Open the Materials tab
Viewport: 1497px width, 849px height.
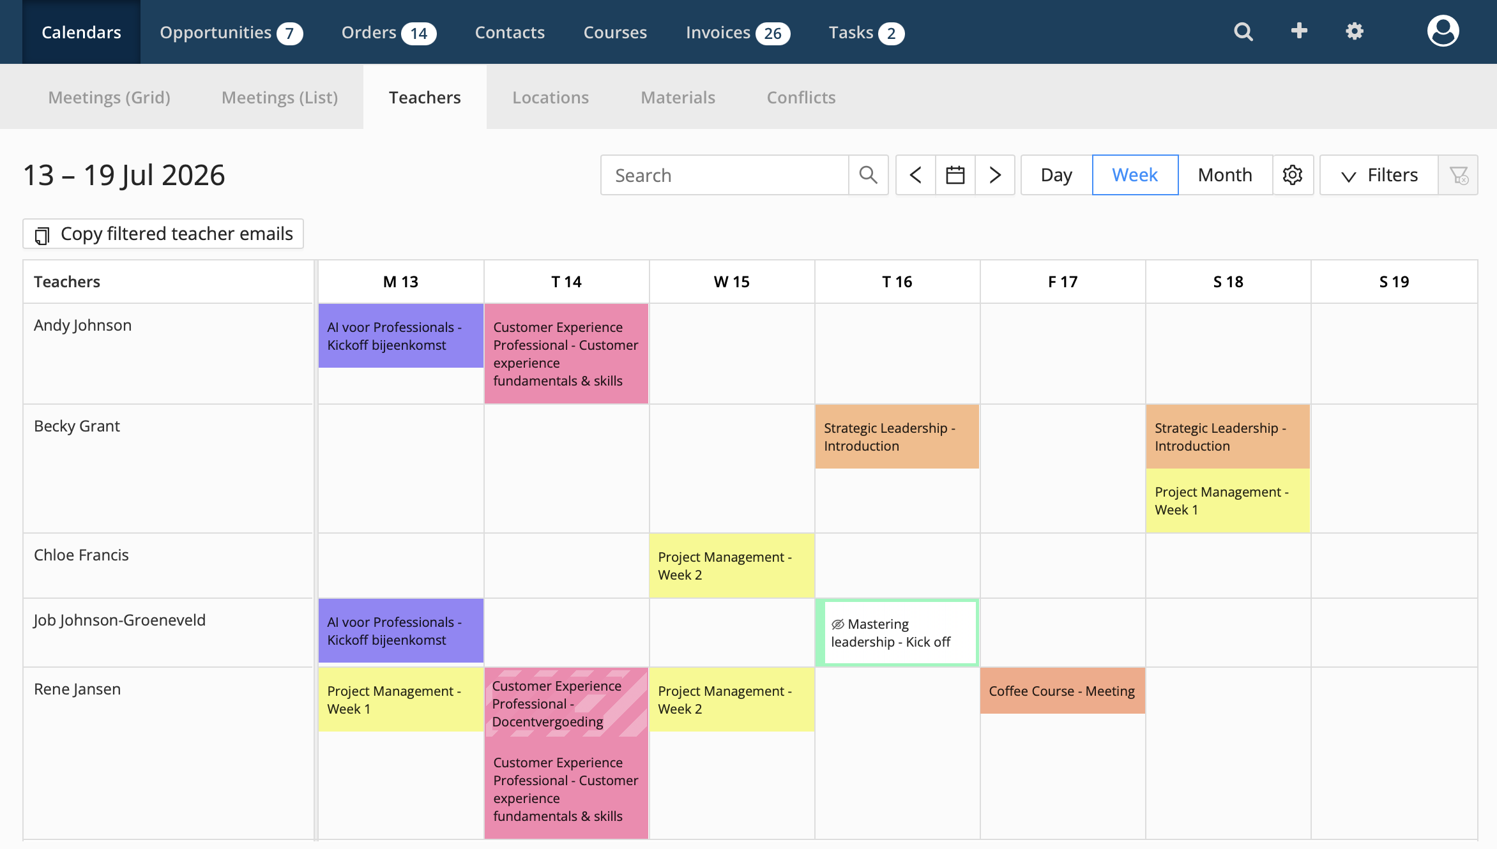[x=678, y=97]
